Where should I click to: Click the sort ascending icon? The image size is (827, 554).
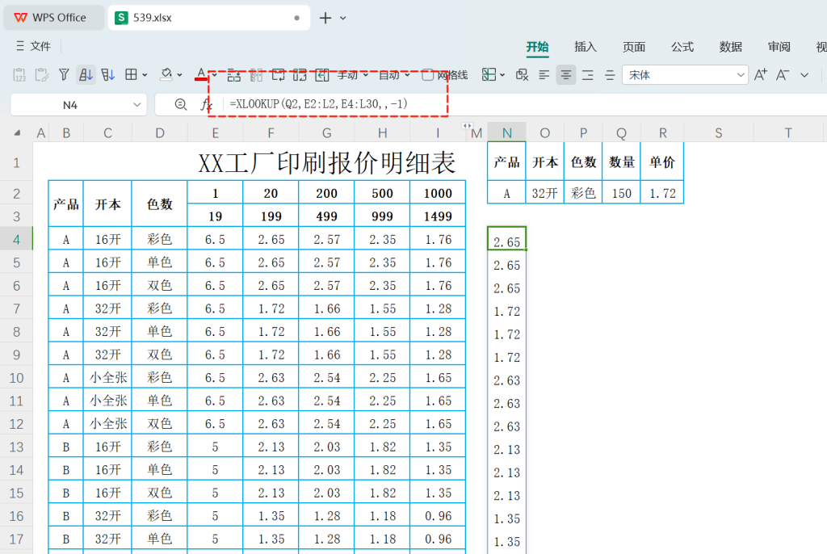86,75
